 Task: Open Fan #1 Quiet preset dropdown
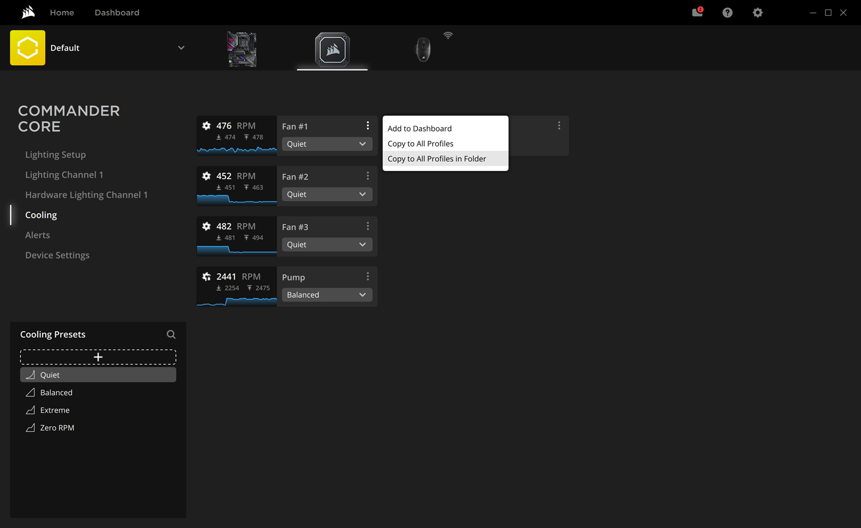327,144
